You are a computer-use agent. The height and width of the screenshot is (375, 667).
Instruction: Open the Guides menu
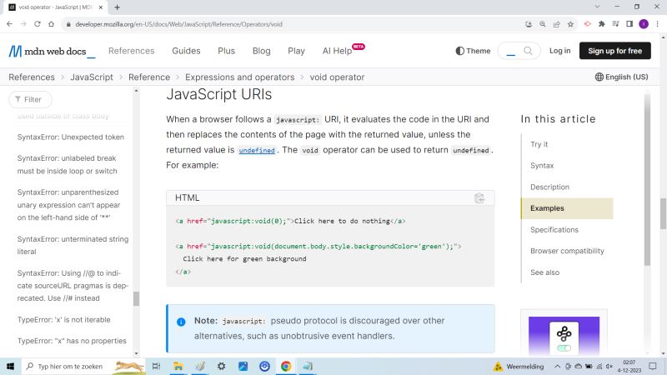point(186,51)
